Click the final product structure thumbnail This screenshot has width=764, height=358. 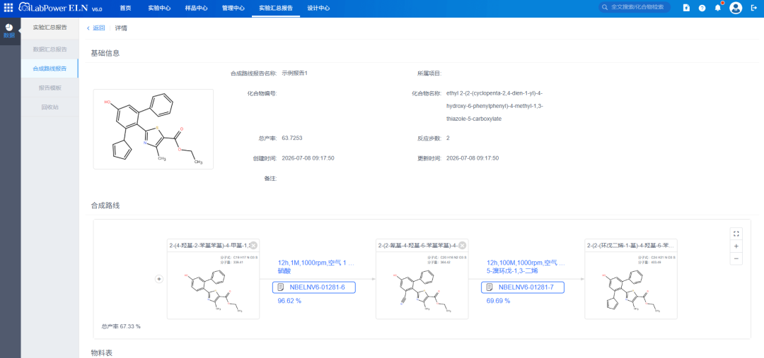pyautogui.click(x=631, y=292)
